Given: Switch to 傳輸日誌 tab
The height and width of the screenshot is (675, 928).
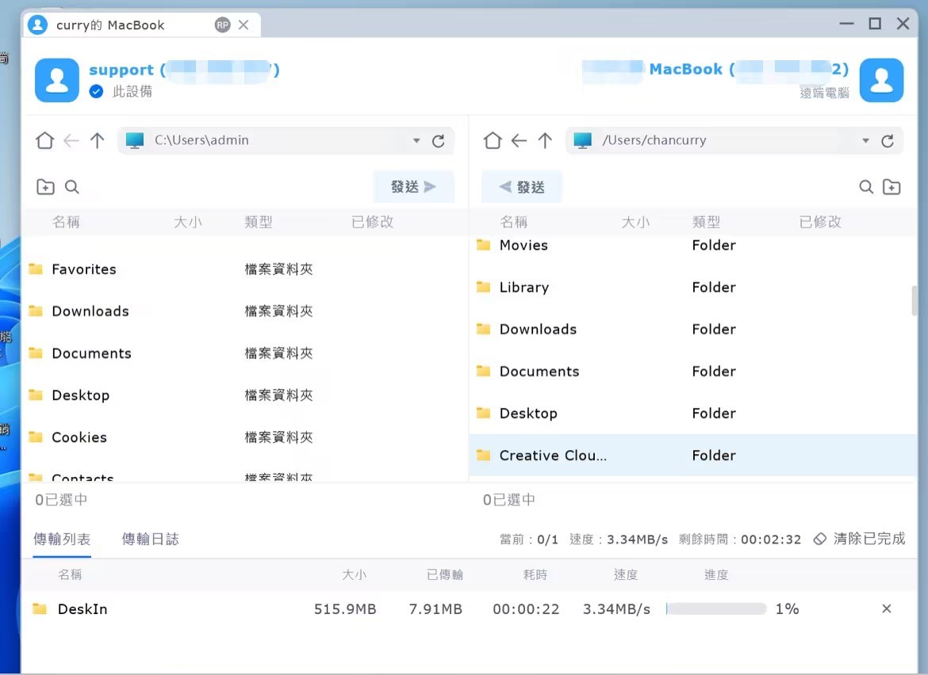Looking at the screenshot, I should click(151, 539).
